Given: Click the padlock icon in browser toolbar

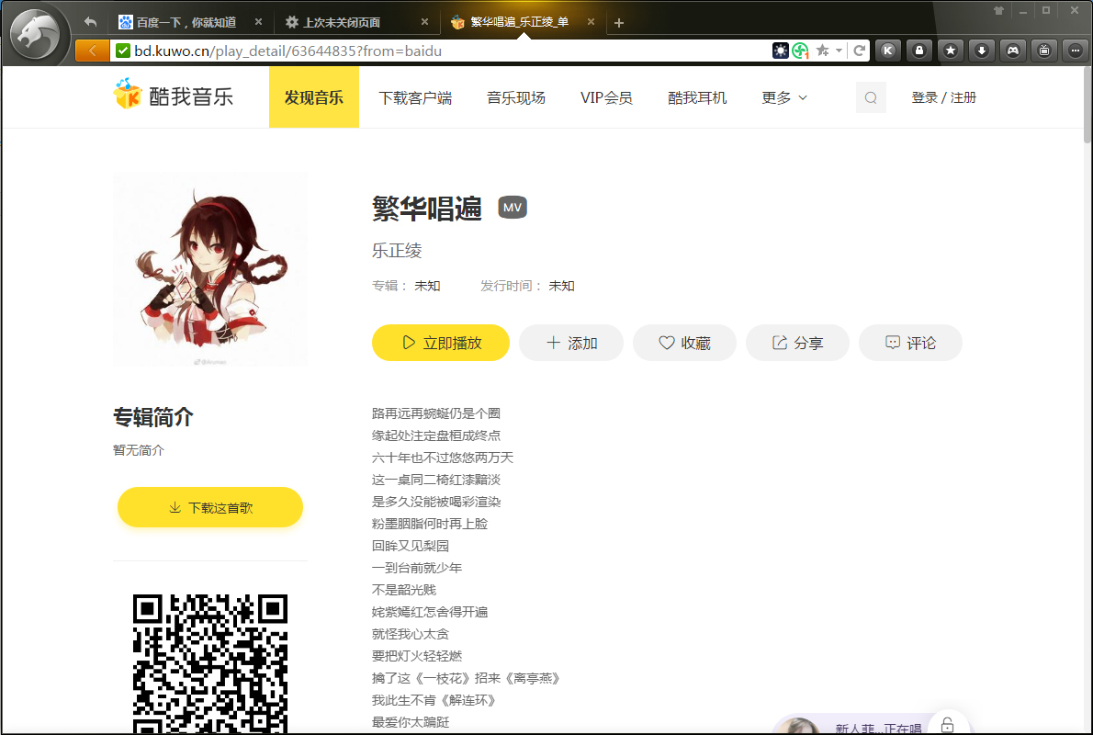Looking at the screenshot, I should [919, 51].
